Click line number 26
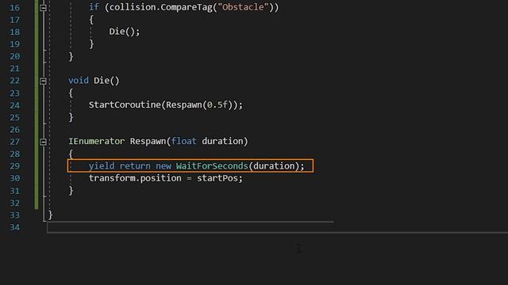 click(x=14, y=130)
